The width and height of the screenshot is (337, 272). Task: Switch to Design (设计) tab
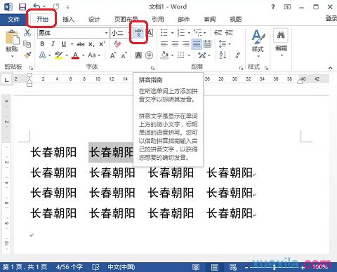pyautogui.click(x=94, y=20)
